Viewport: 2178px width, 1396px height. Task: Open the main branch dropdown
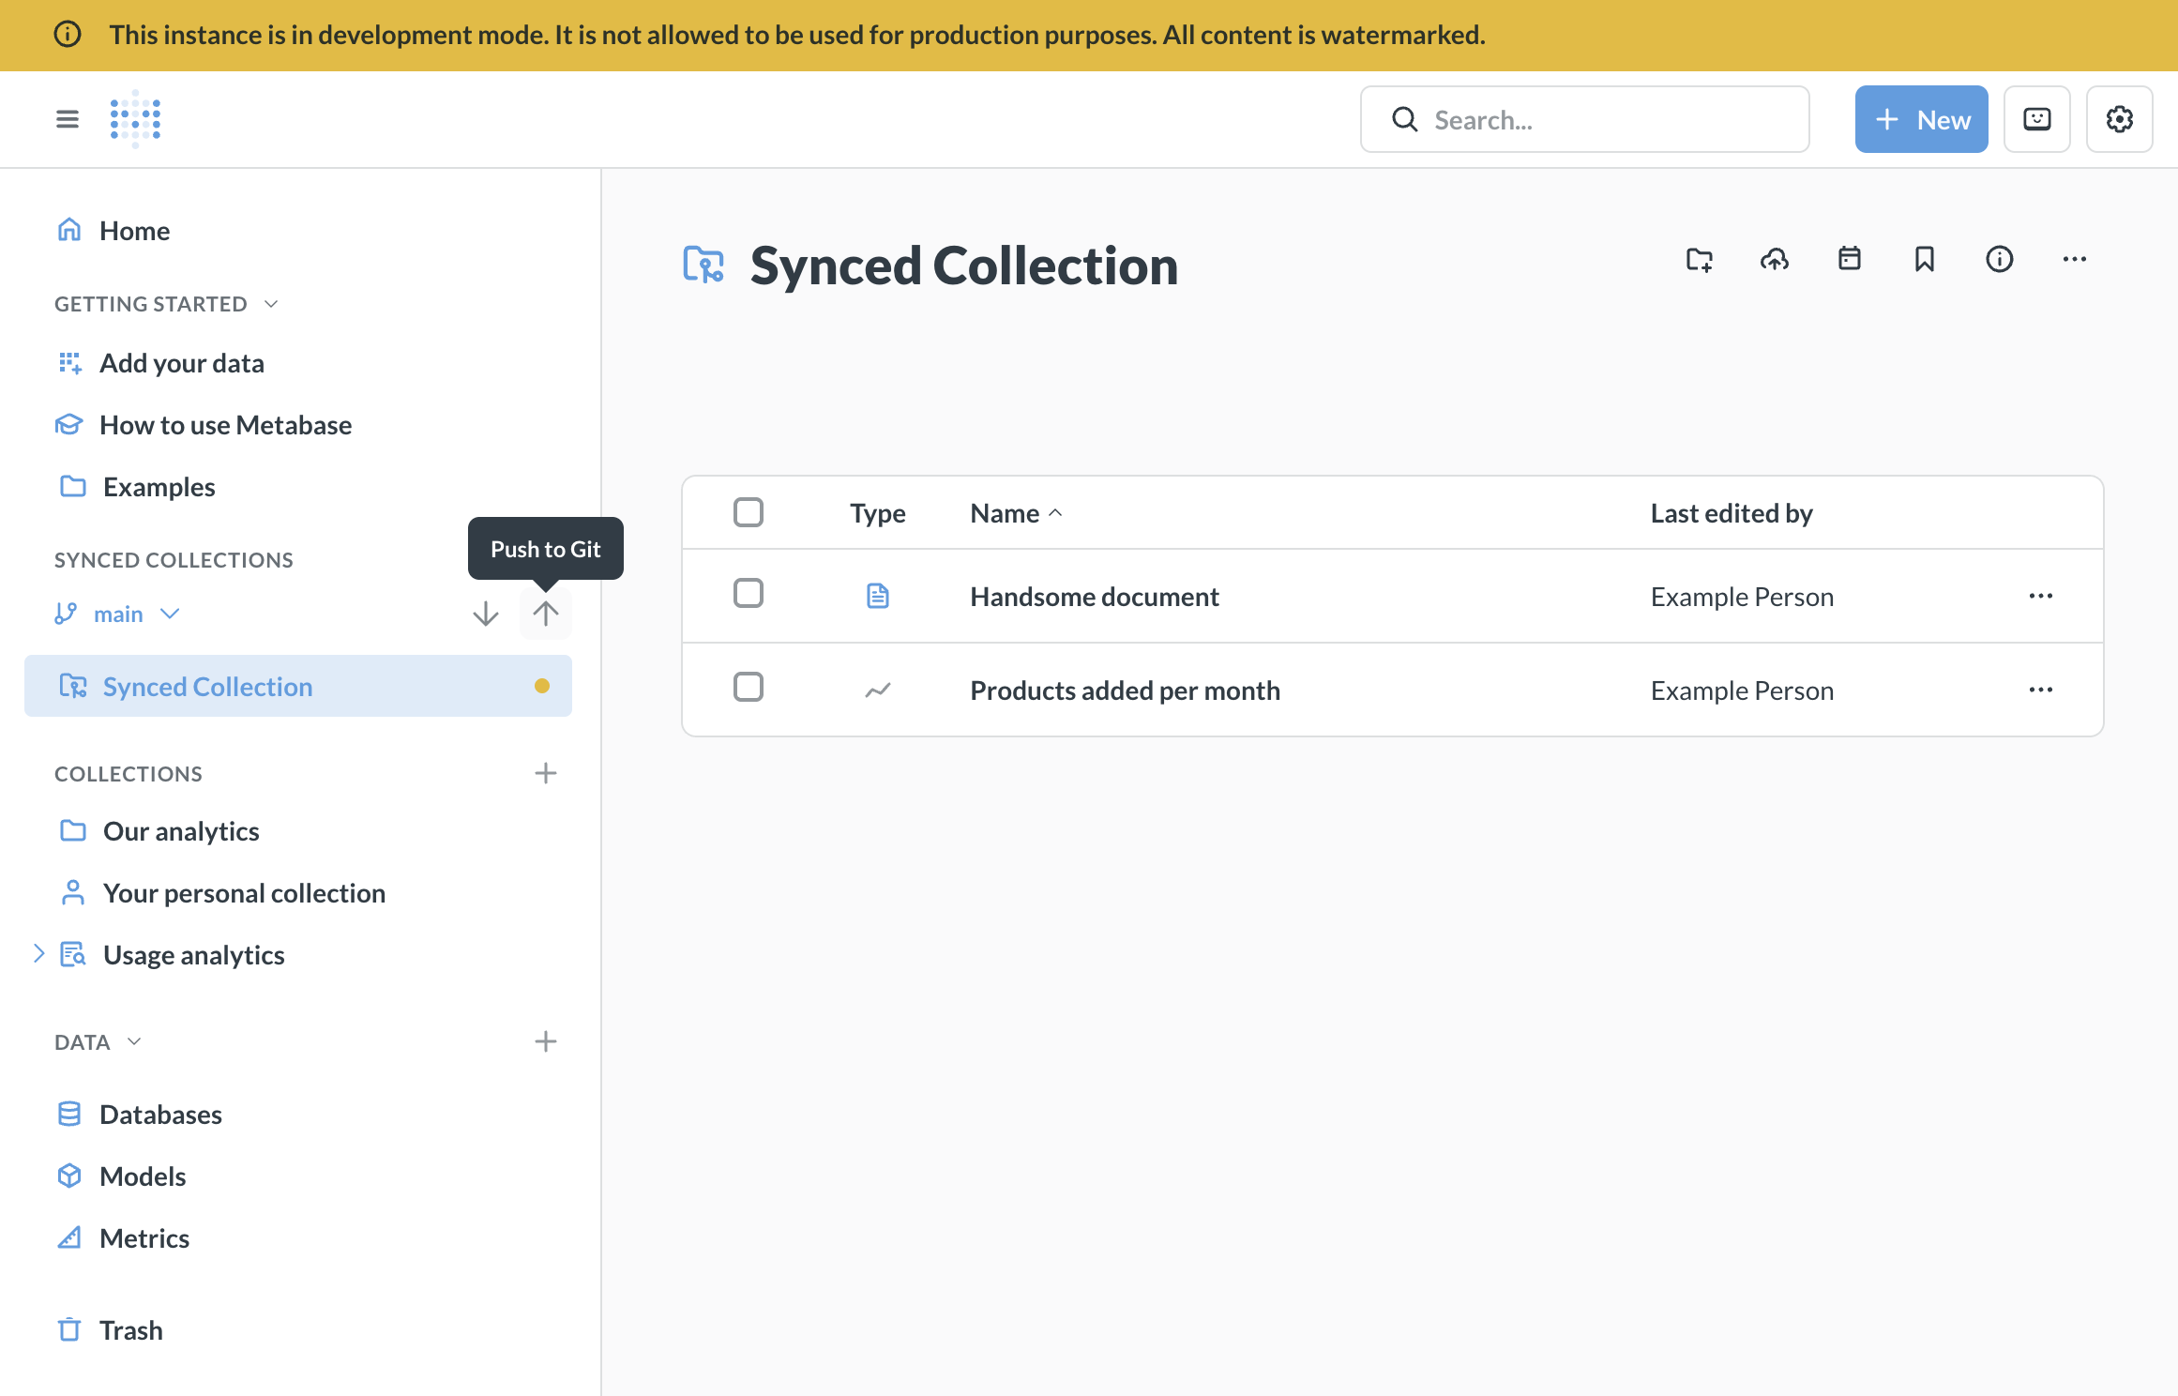click(118, 614)
